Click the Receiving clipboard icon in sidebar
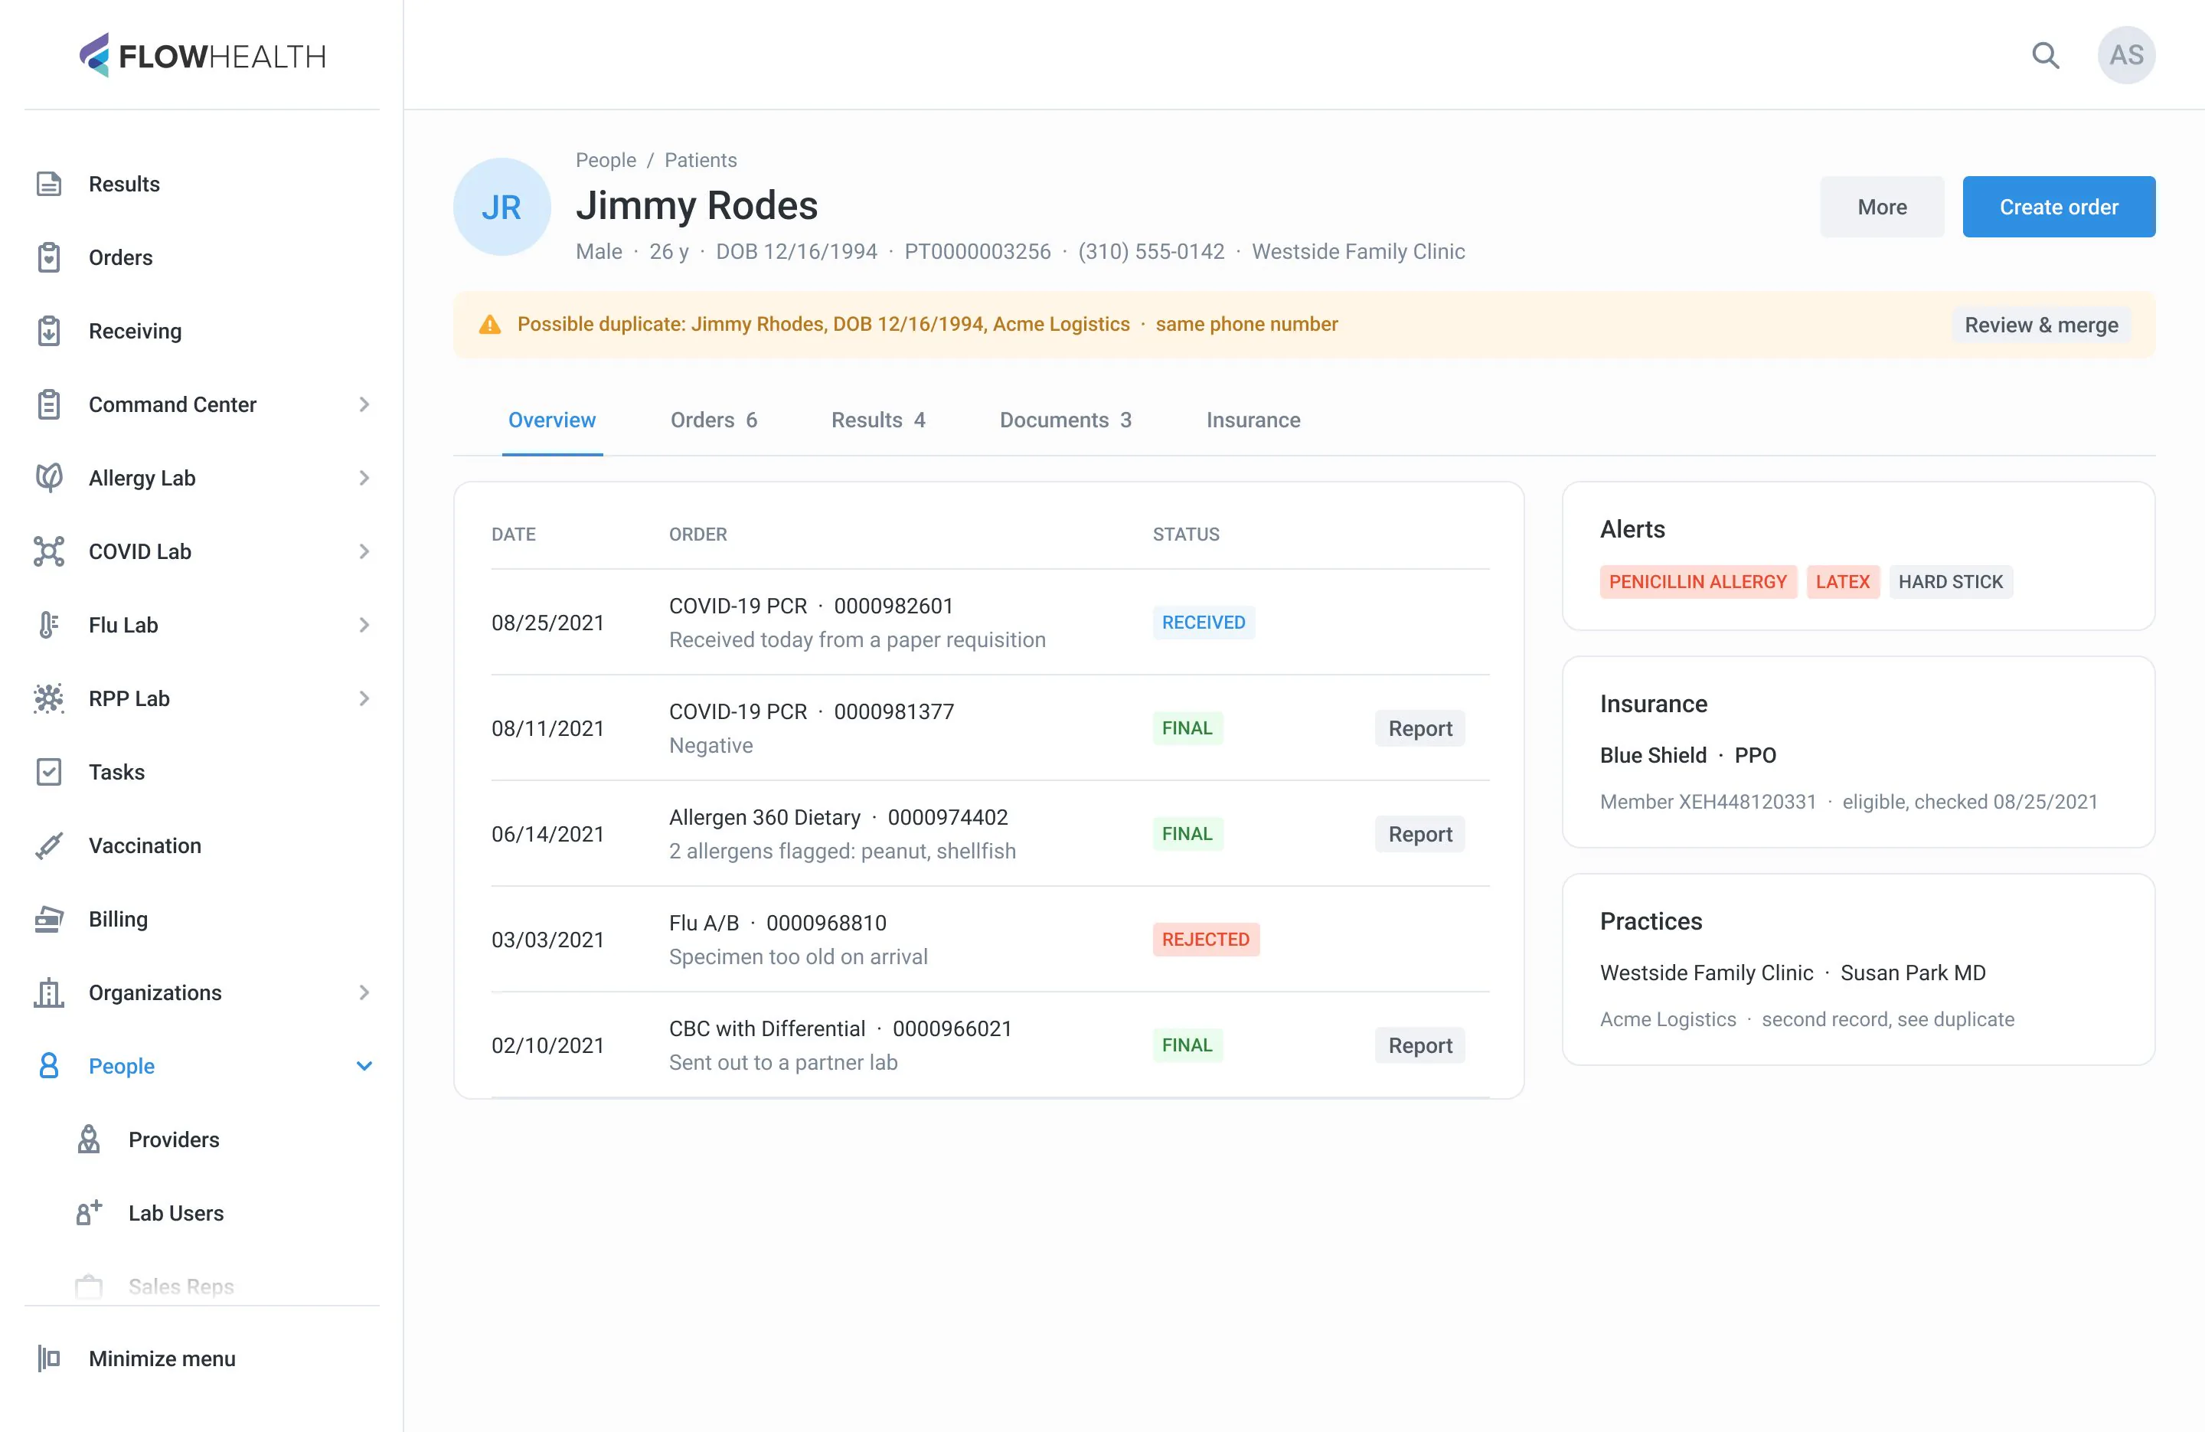Image resolution: width=2205 pixels, height=1432 pixels. pos(49,331)
